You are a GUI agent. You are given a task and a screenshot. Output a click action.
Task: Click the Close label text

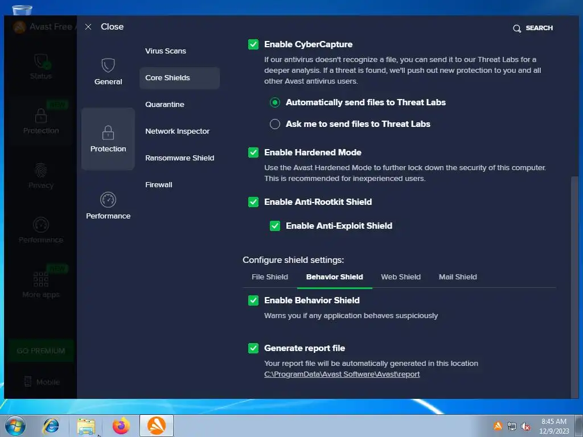(x=112, y=27)
